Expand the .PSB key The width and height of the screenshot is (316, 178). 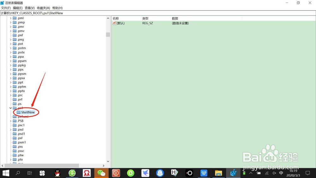(x=11, y=121)
